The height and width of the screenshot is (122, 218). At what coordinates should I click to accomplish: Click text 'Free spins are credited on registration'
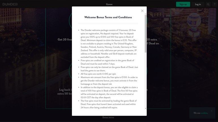pyautogui.click(x=99, y=61)
